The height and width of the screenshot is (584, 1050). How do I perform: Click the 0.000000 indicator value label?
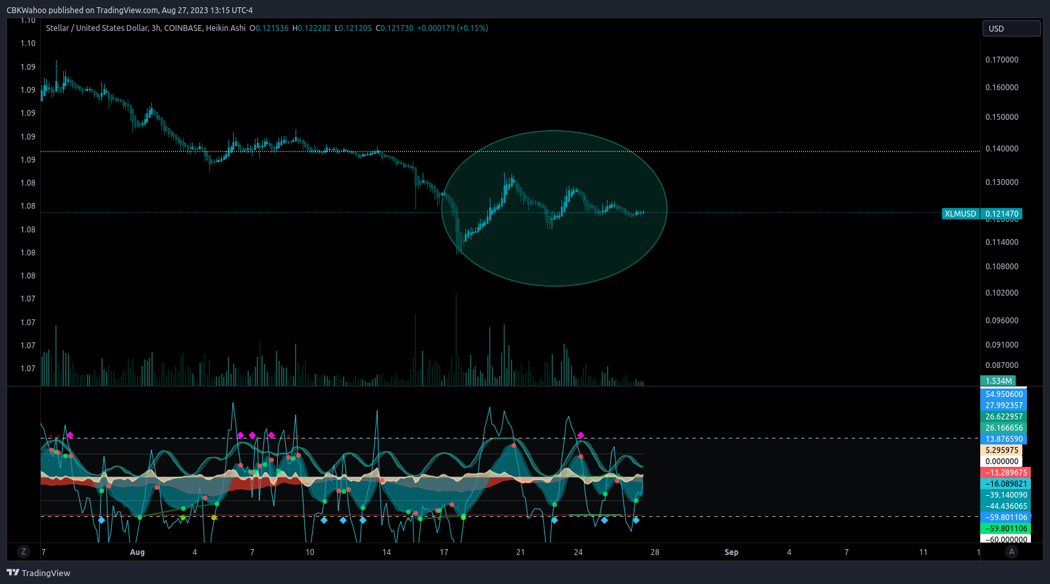pyautogui.click(x=1001, y=462)
